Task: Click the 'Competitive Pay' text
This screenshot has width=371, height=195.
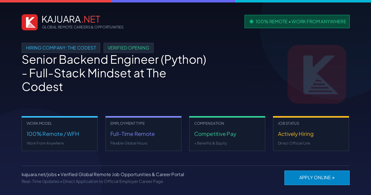Action: (215, 134)
